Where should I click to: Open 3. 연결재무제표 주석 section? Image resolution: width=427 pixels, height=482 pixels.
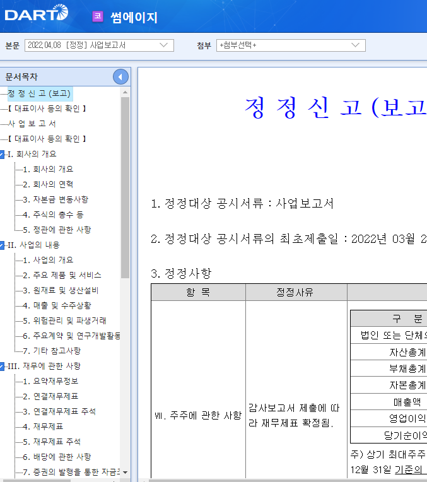(59, 411)
